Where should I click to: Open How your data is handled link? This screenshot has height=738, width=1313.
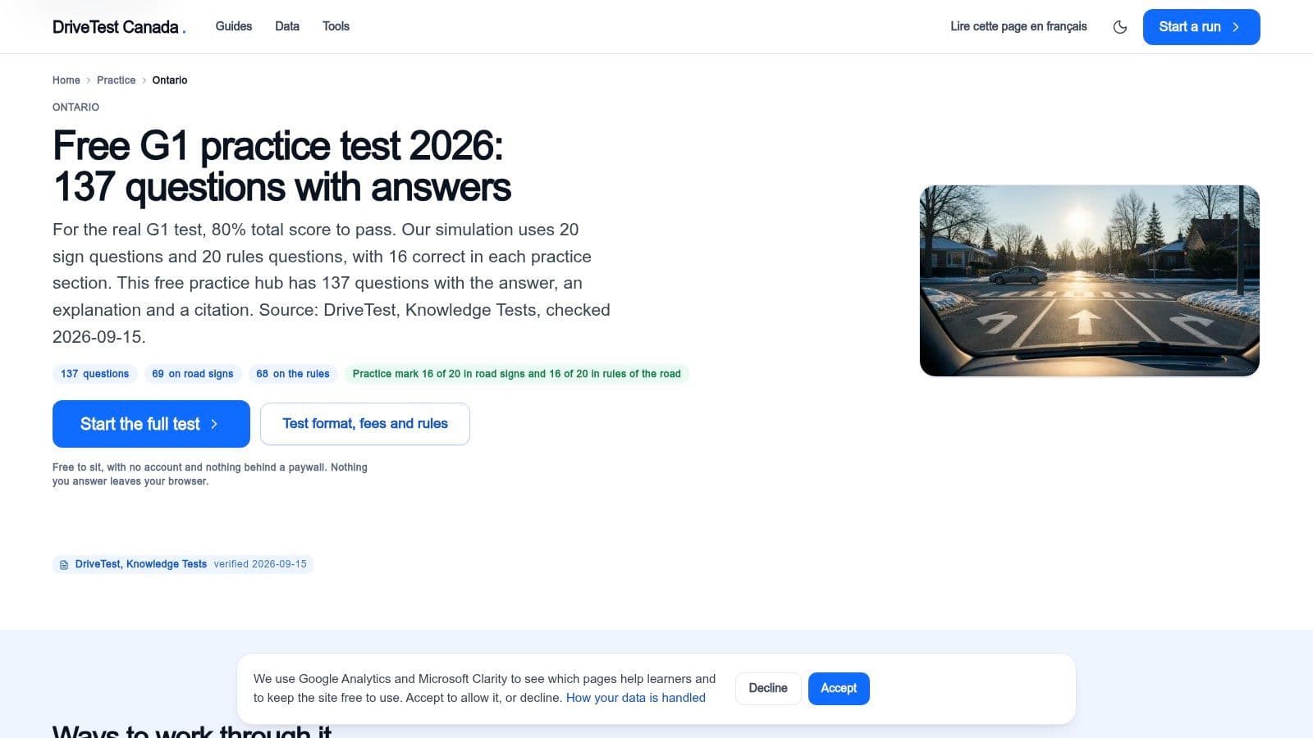pos(636,698)
